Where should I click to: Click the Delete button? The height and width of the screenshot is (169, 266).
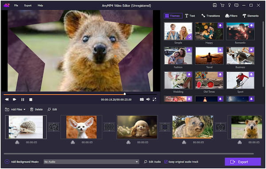36,109
